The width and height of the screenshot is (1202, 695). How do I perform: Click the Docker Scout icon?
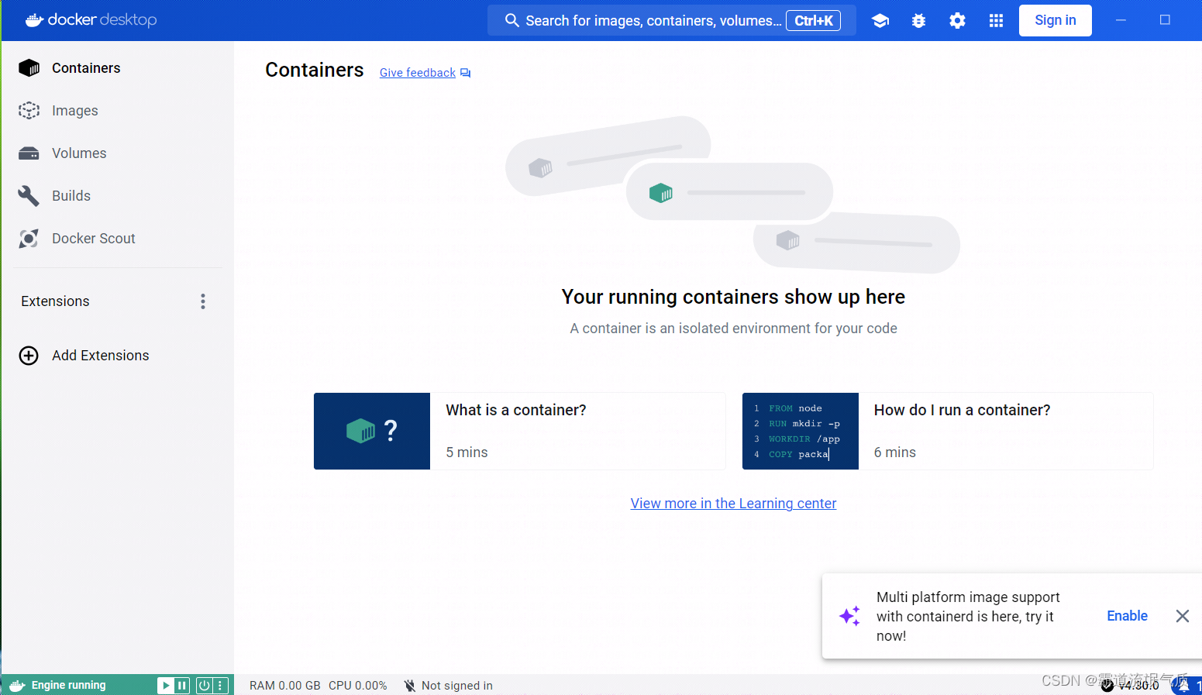29,239
